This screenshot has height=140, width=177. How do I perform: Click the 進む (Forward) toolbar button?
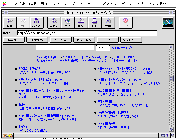[23, 23]
